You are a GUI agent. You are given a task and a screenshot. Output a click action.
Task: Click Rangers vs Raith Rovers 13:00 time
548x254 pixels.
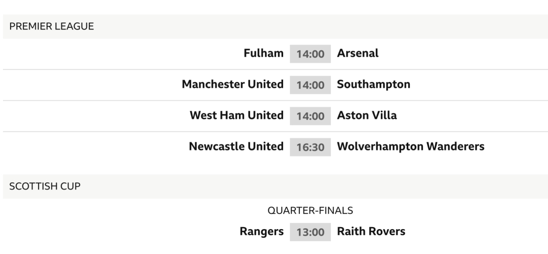pos(310,232)
